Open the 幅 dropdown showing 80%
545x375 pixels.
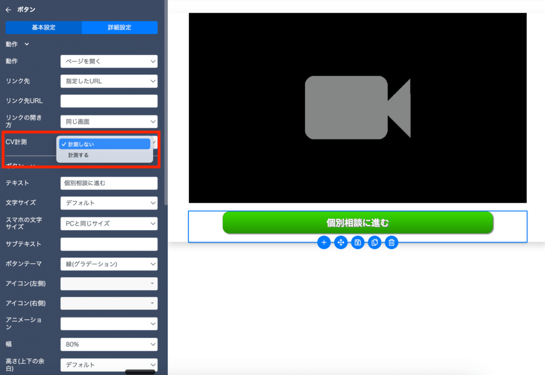[109, 345]
